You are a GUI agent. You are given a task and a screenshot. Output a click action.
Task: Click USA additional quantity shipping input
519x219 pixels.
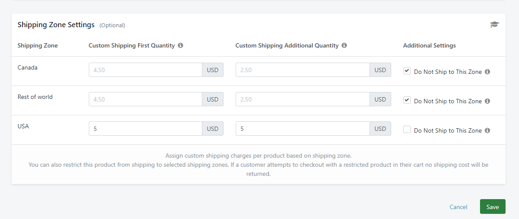click(302, 129)
